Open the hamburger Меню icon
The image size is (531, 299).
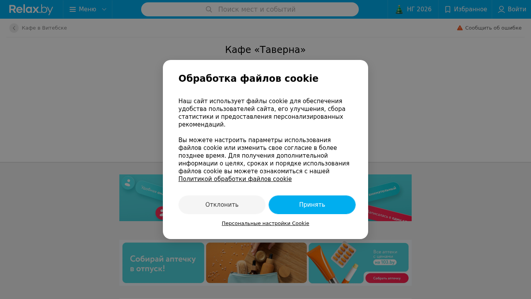click(72, 9)
